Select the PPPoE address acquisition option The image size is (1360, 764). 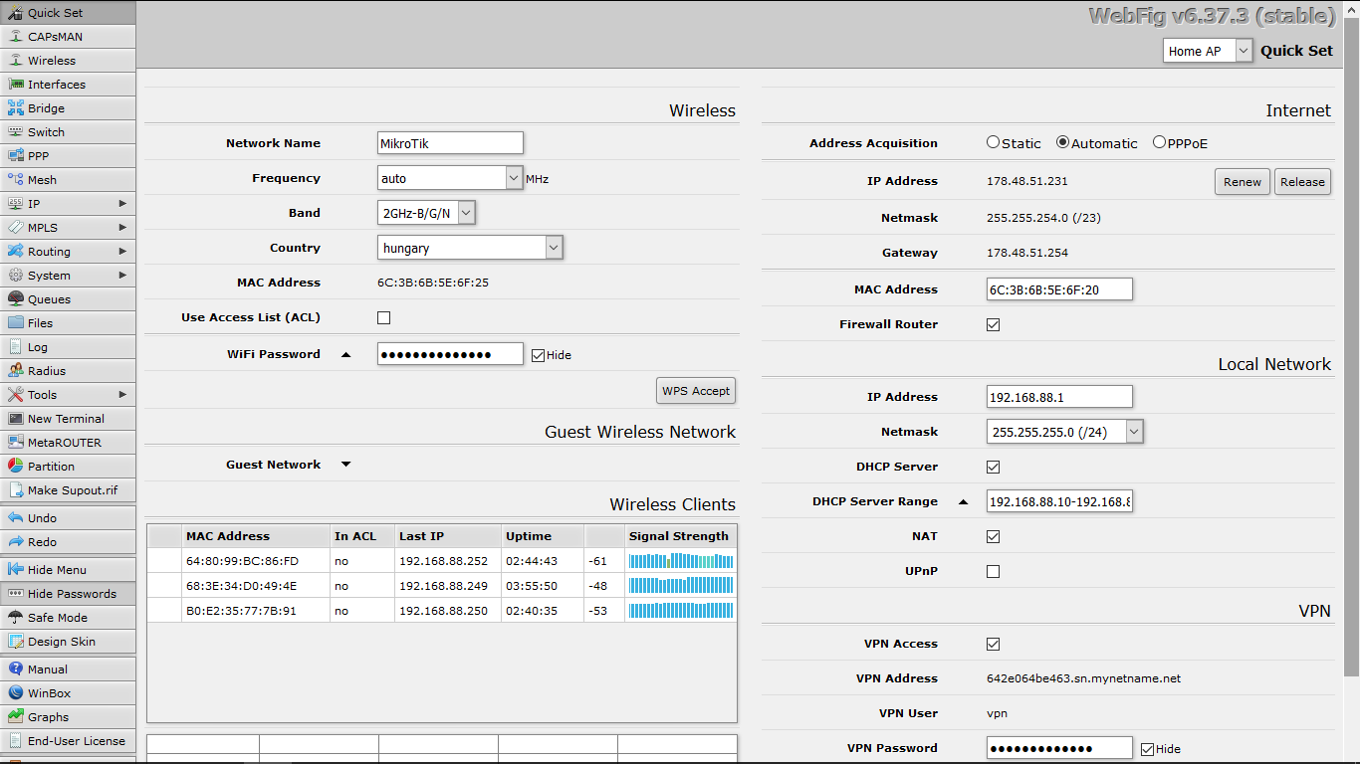point(1159,142)
